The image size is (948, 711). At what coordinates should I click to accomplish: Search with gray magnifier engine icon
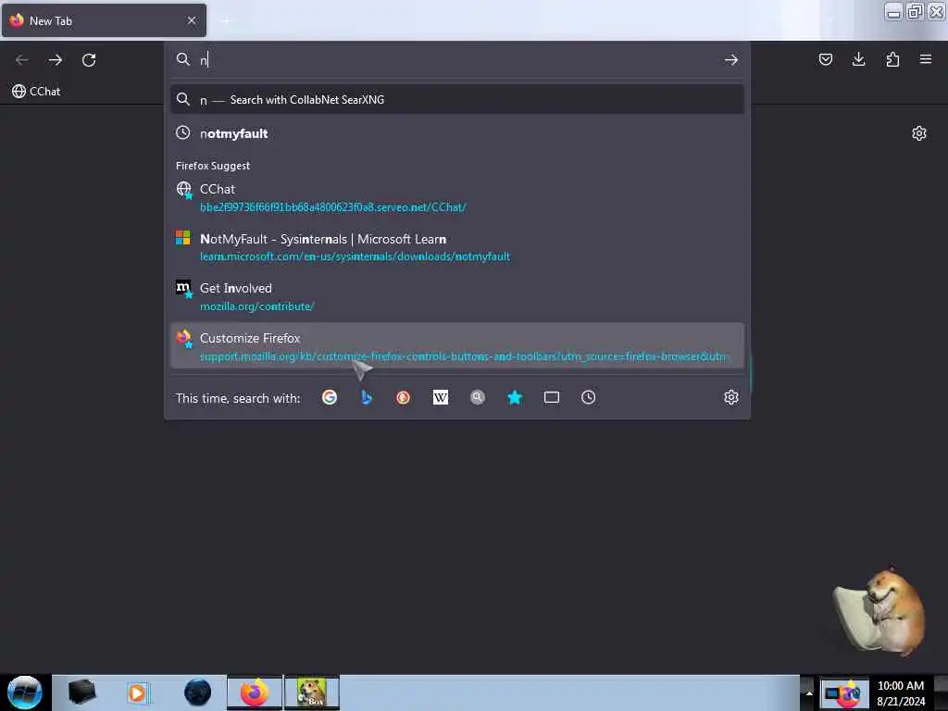[478, 397]
